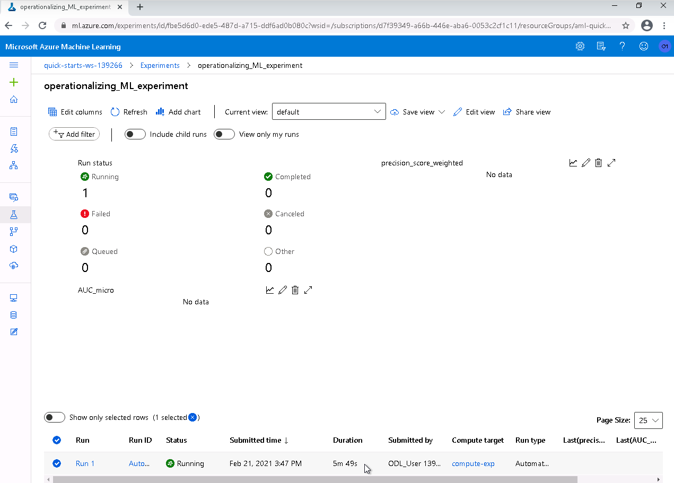Viewport: 674px width, 483px height.
Task: Open the Run 1 link
Action: [x=85, y=463]
